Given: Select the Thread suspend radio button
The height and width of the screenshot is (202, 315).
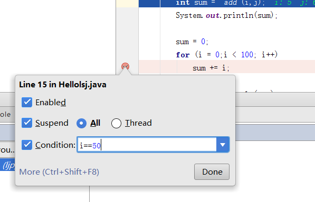Looking at the screenshot, I should click(116, 123).
